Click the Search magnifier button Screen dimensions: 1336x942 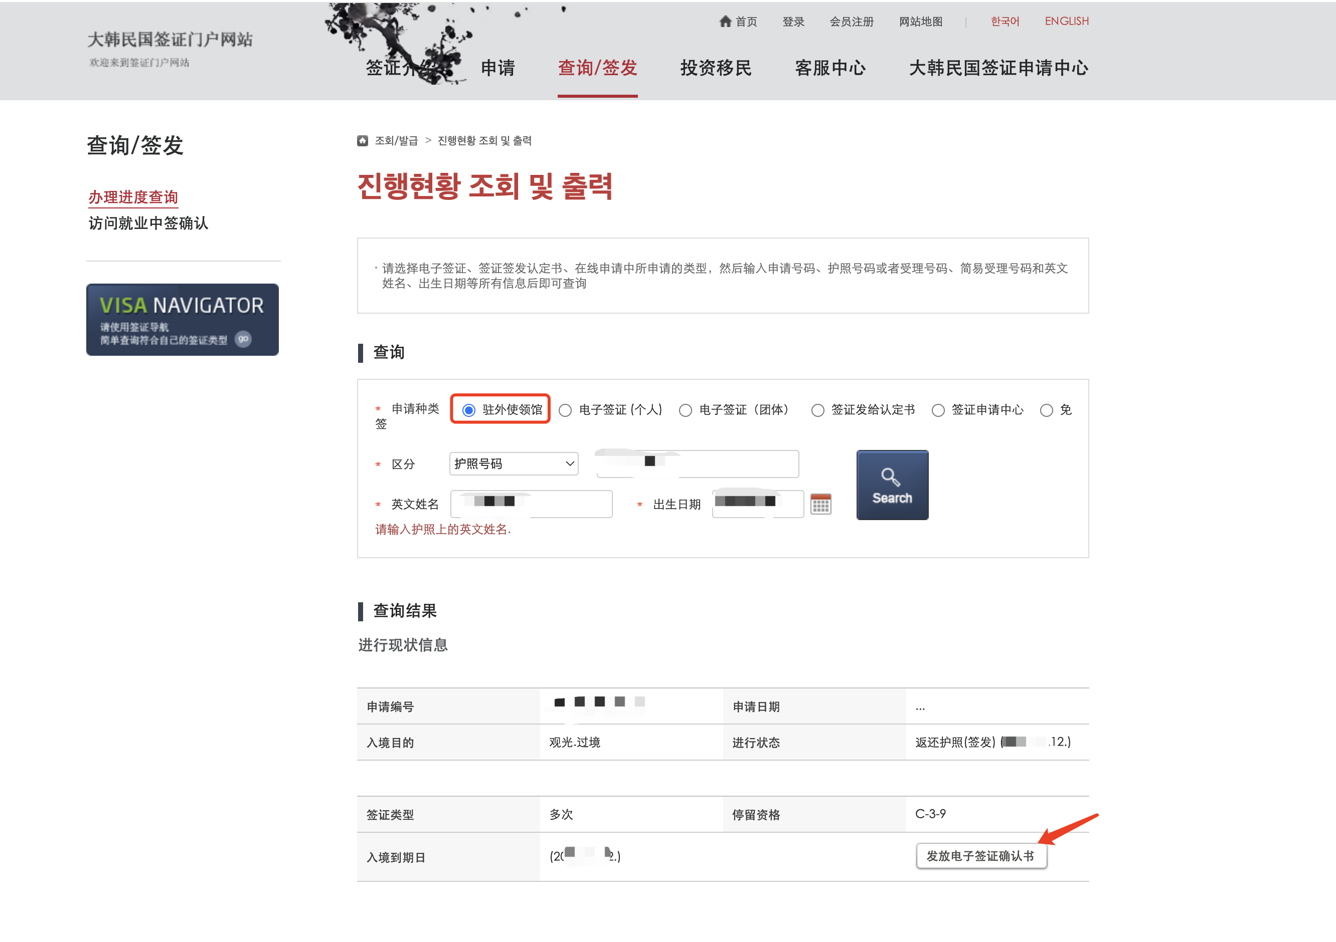tap(892, 485)
